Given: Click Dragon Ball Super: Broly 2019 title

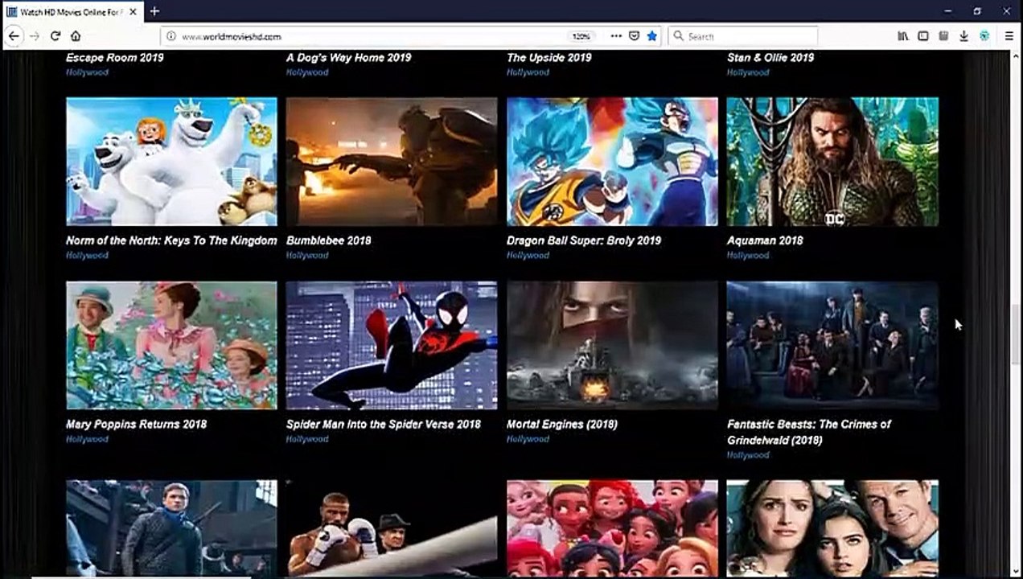Looking at the screenshot, I should pos(584,240).
